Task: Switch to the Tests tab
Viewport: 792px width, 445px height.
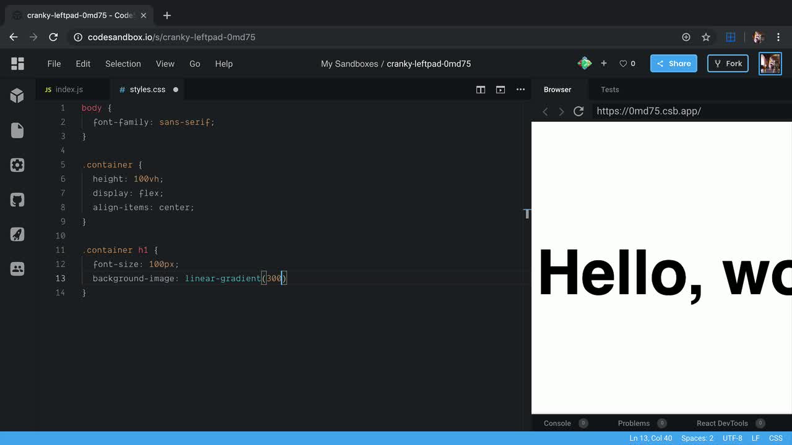Action: click(609, 90)
